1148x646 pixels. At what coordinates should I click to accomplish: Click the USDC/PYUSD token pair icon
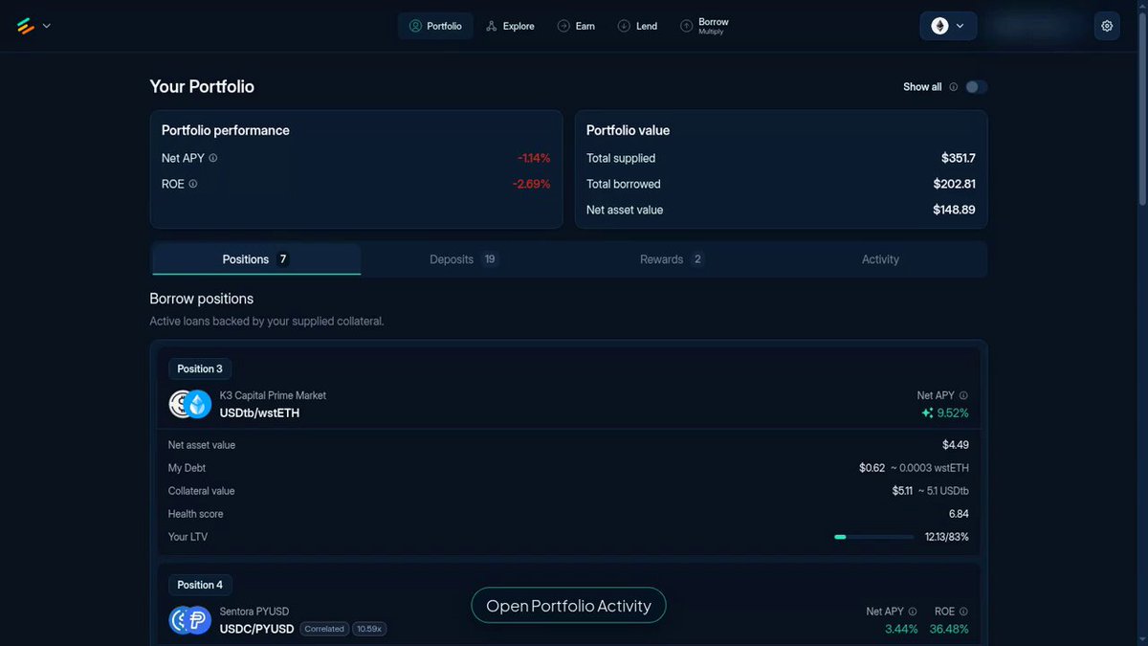189,620
